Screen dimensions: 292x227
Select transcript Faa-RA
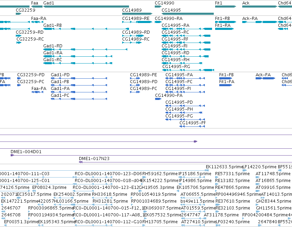pyautogui.click(x=37, y=22)
